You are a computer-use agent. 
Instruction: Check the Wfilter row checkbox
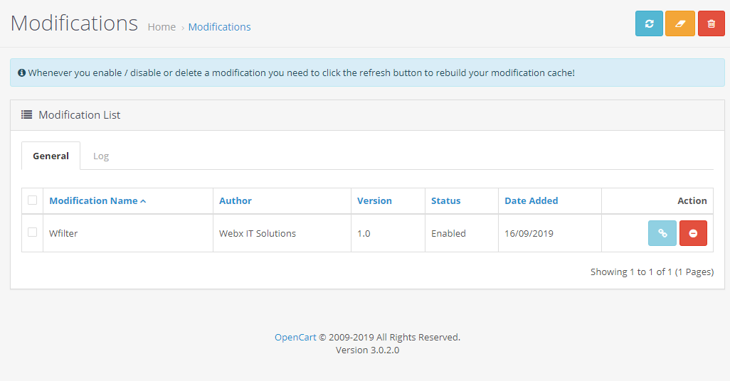click(32, 232)
